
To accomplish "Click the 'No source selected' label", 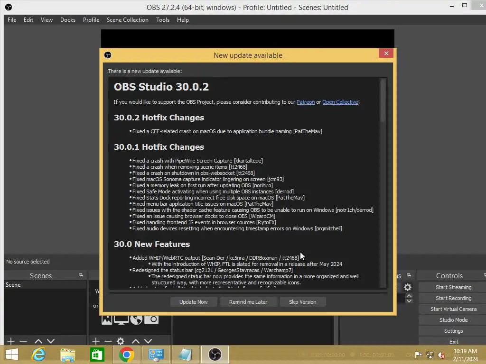I will click(x=28, y=262).
